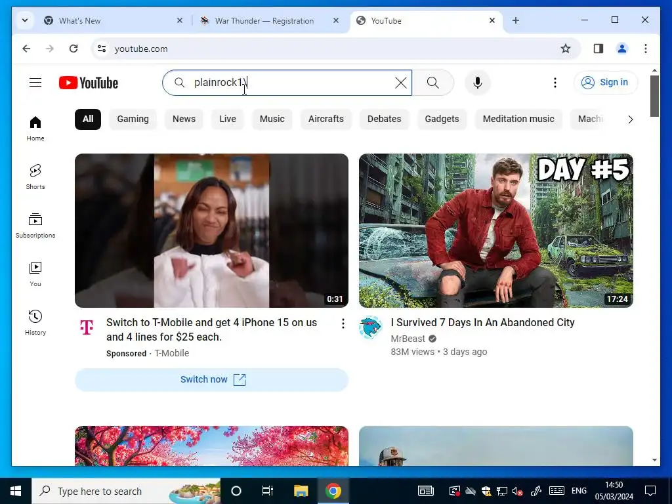The image size is (672, 504).
Task: Filter by the News chip
Action: [184, 119]
